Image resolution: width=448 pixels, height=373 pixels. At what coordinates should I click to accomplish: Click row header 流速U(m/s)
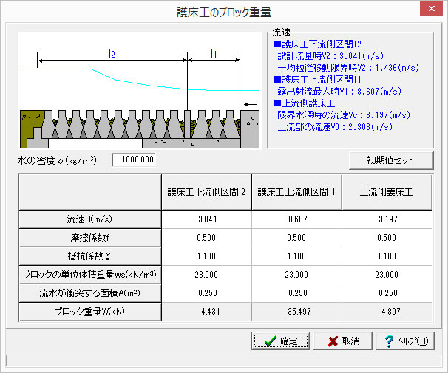[x=90, y=219]
